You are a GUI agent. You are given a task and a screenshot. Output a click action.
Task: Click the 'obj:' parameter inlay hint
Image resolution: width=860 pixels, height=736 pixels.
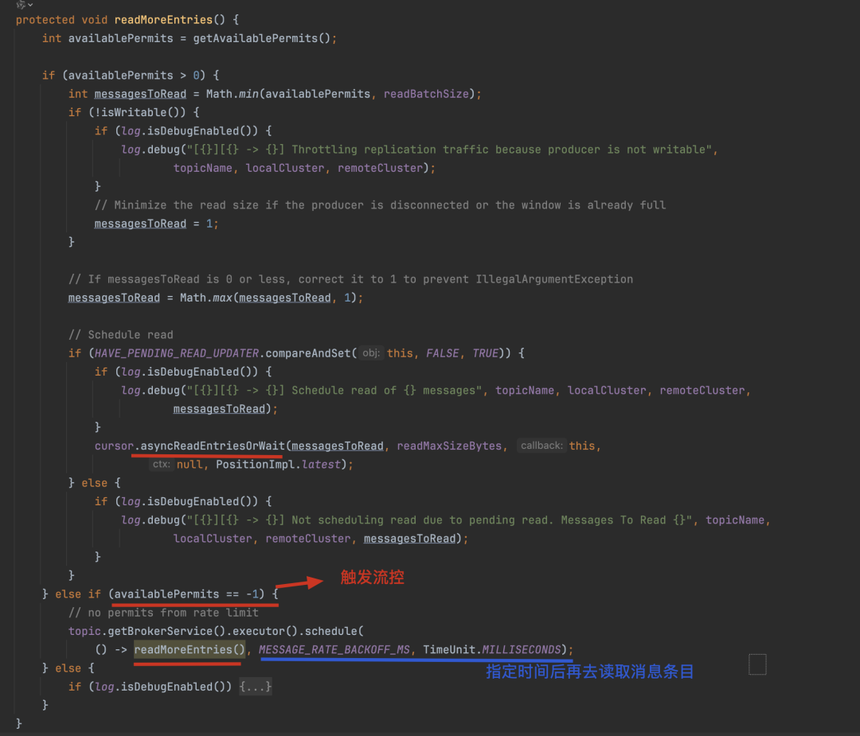click(x=371, y=353)
